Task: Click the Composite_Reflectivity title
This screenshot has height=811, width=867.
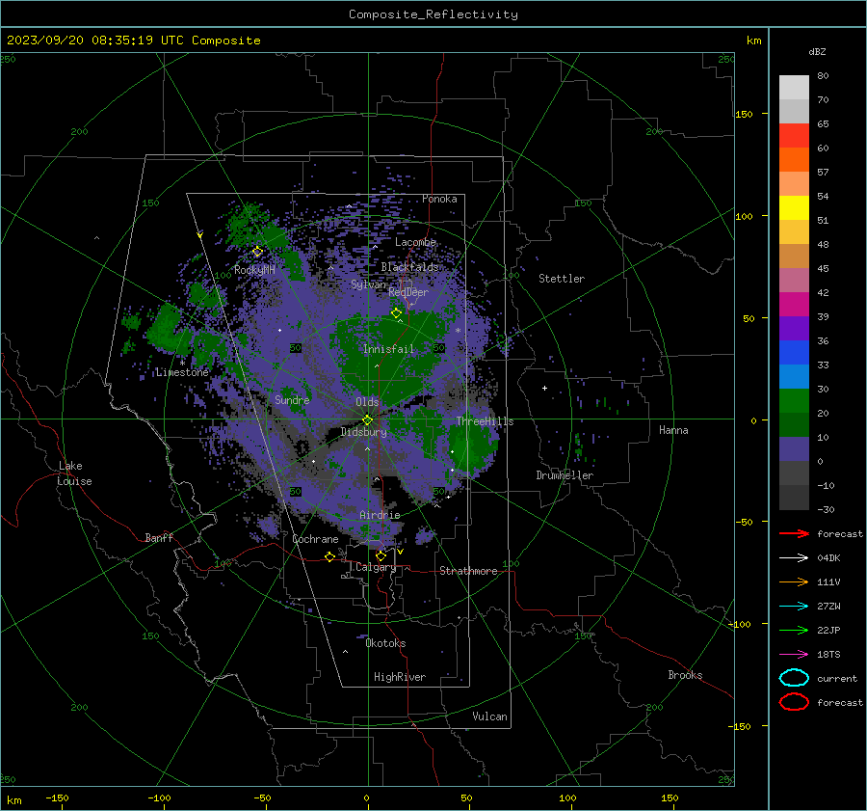Action: coord(433,14)
